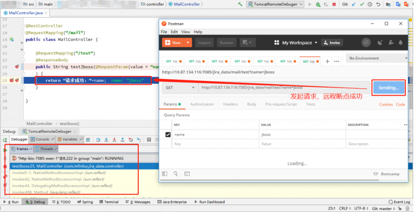Open Git history clock icon
This screenshot has width=414, height=212.
(370, 4)
